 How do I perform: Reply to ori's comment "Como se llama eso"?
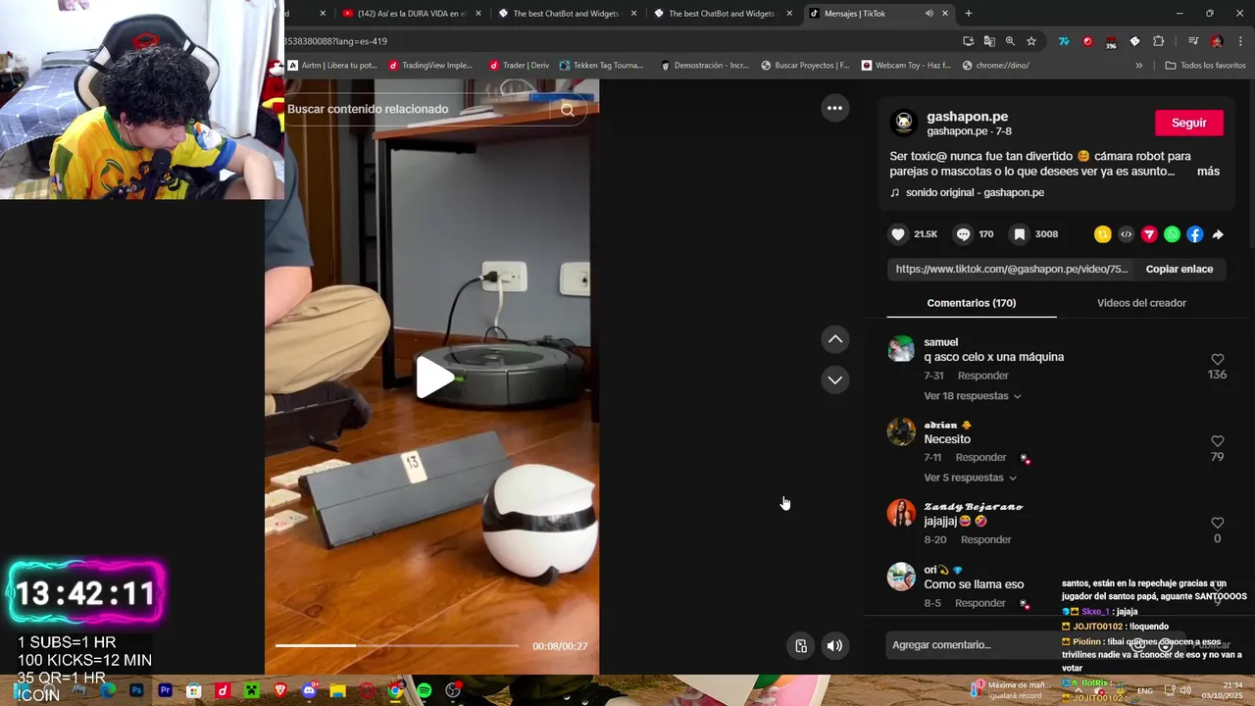[x=980, y=603]
